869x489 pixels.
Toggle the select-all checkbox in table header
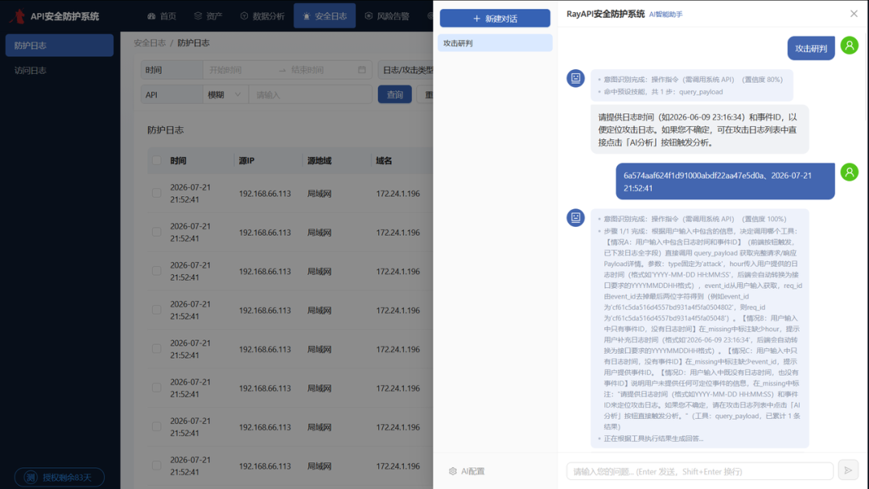click(x=156, y=161)
